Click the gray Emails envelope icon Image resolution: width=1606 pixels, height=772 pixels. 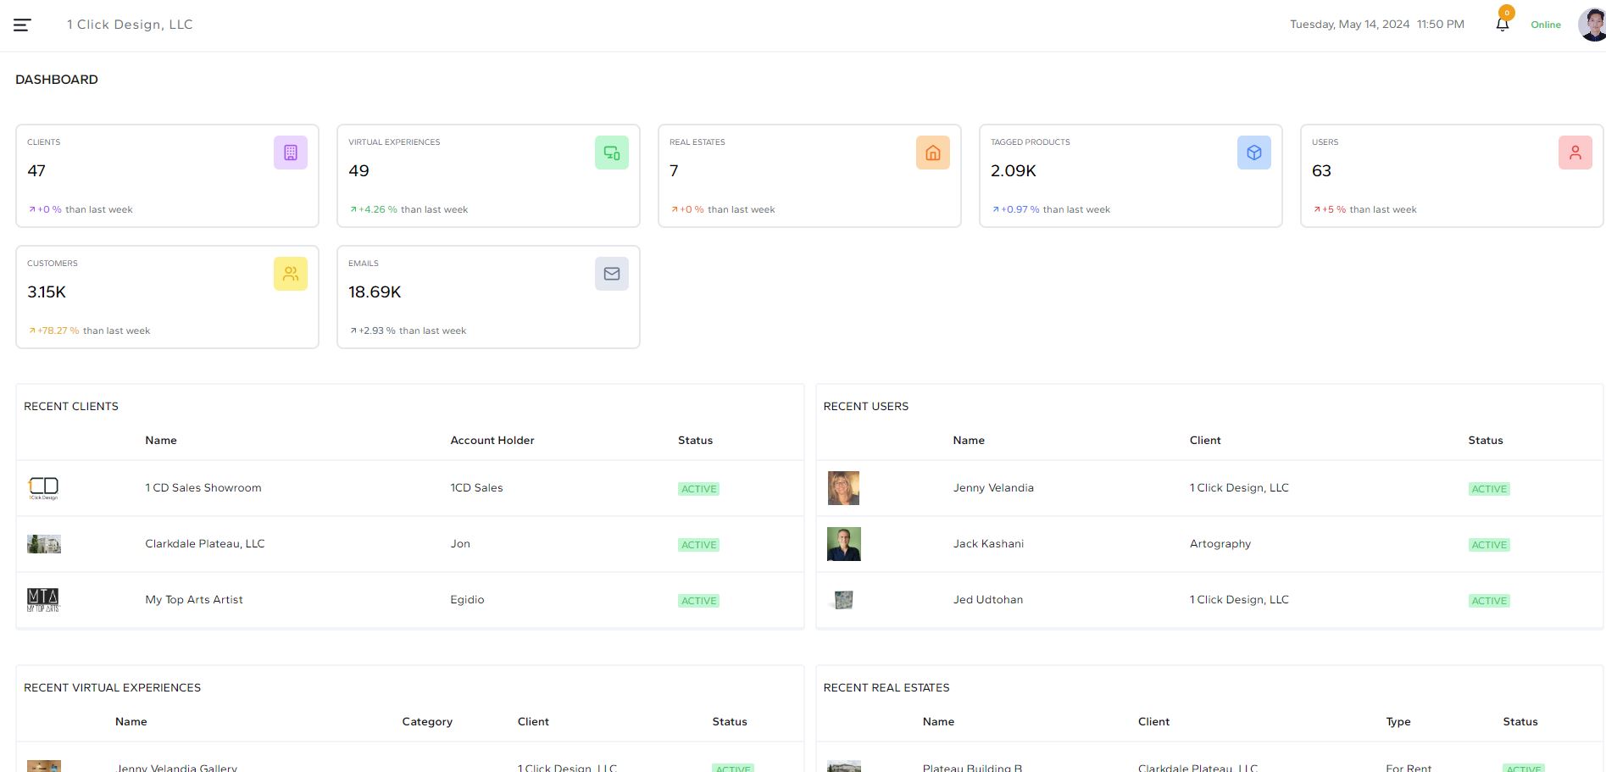point(611,274)
